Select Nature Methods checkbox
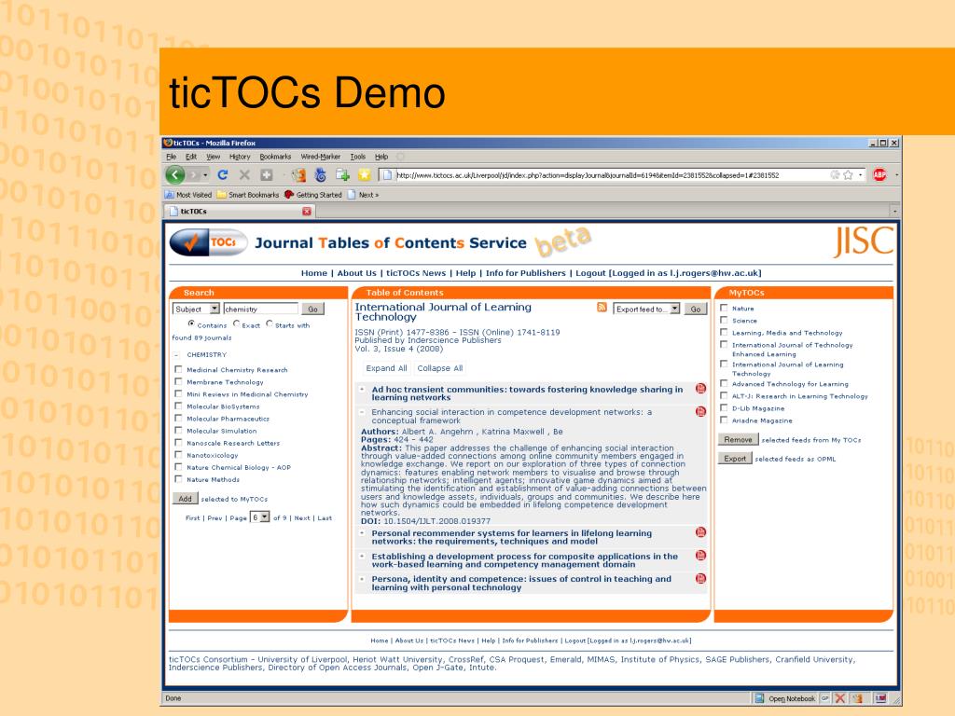 [x=178, y=478]
